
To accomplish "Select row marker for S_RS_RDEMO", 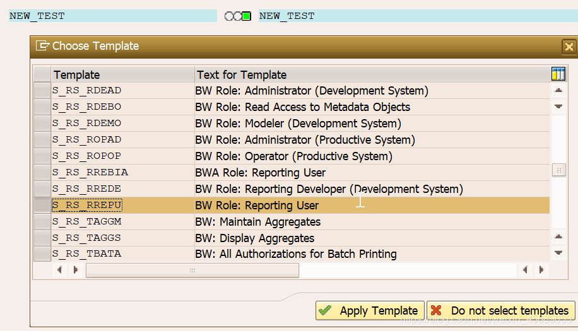I will click(x=42, y=124).
